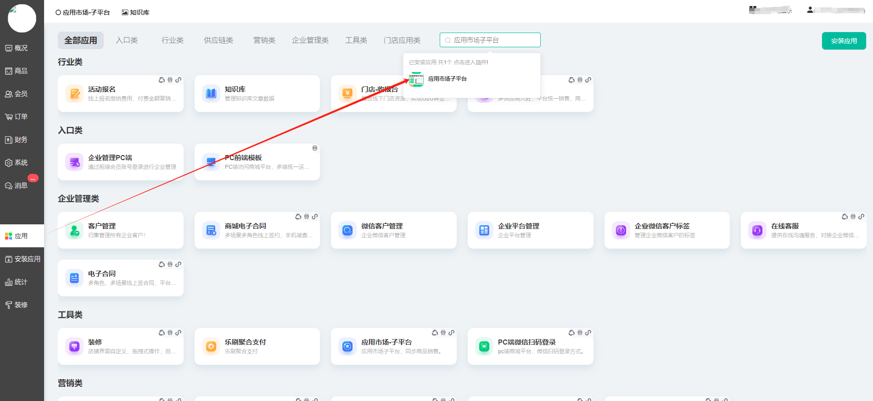873x401 pixels.
Task: Click the 企业管理PC端 app icon
Action: point(74,162)
